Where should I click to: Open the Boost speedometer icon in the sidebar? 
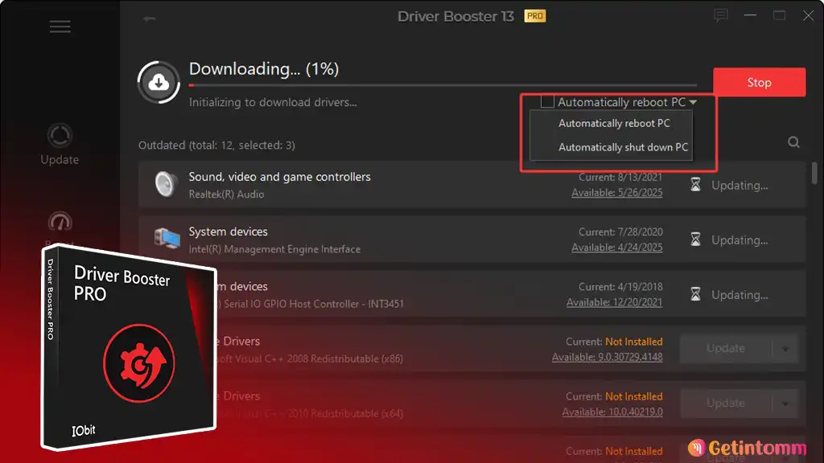click(60, 222)
